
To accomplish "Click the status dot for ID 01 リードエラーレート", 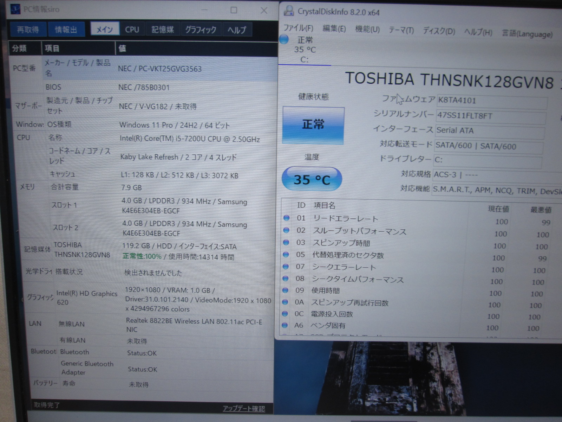I will tap(287, 218).
